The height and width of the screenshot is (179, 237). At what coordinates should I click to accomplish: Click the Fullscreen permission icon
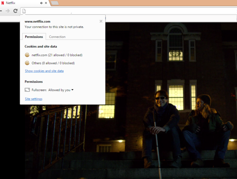[x=27, y=90]
